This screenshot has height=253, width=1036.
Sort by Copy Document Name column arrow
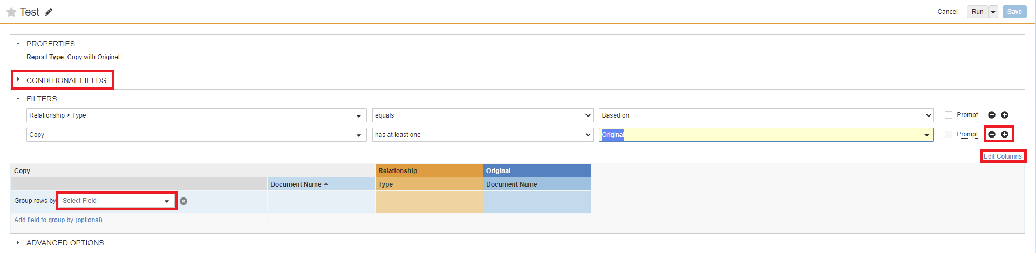[326, 184]
